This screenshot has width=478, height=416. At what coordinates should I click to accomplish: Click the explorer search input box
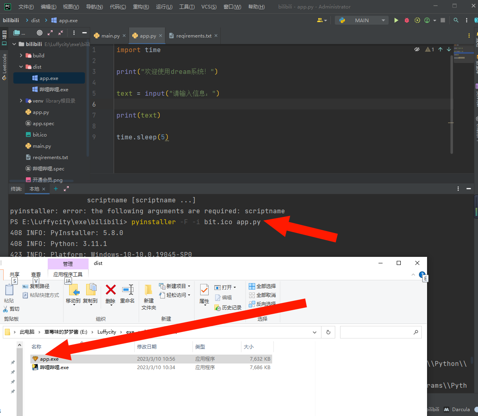(x=376, y=332)
